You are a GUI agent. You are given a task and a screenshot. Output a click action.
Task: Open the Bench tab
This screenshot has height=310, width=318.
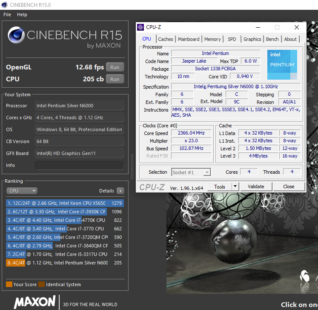coord(272,39)
